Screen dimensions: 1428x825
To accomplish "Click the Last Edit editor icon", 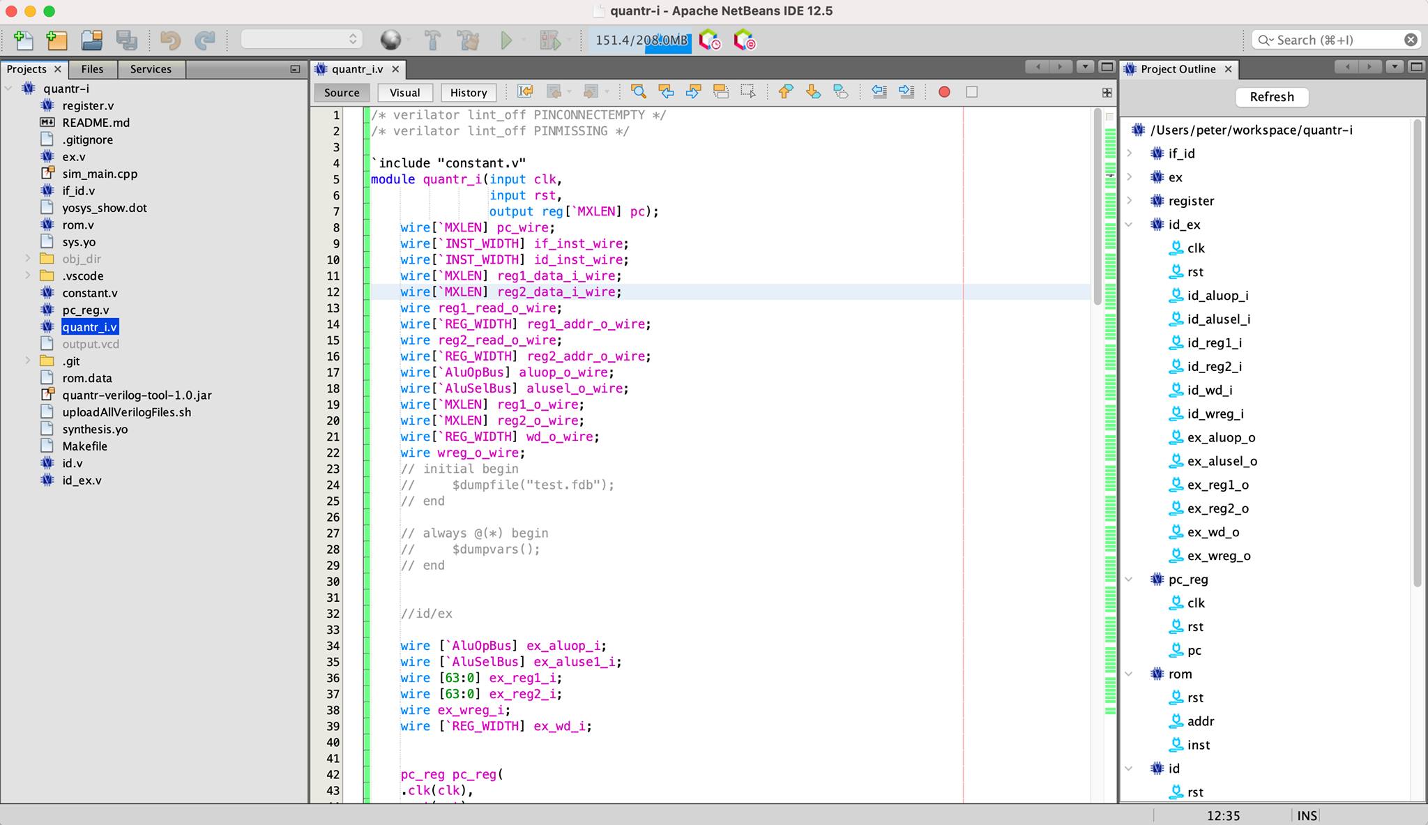I will pyautogui.click(x=526, y=91).
